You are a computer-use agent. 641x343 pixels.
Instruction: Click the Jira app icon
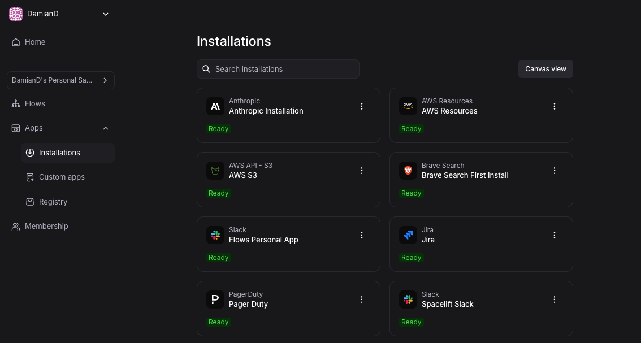click(408, 235)
